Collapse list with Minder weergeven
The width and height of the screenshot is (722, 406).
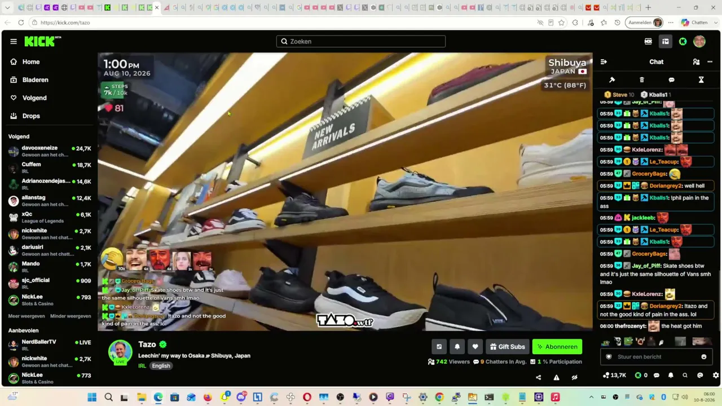coord(71,316)
